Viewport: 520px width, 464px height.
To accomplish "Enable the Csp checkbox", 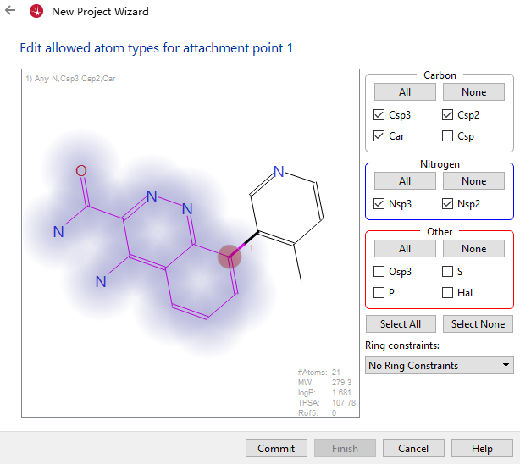I will 447,136.
